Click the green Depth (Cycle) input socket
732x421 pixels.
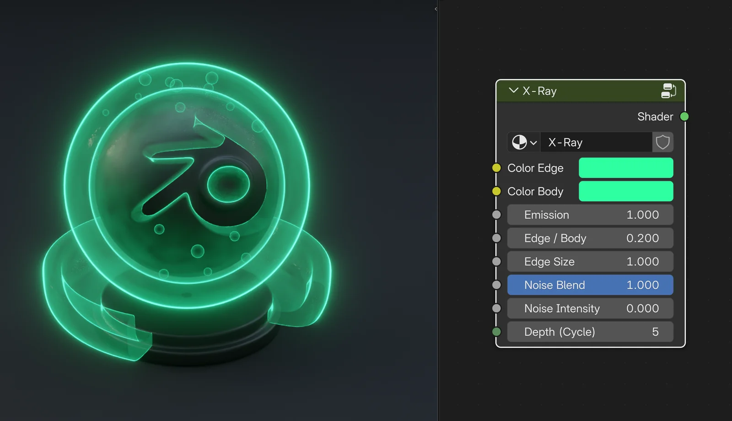(x=496, y=332)
